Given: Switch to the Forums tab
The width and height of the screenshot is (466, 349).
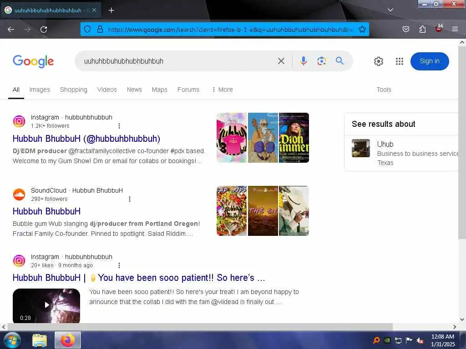Looking at the screenshot, I should [x=188, y=90].
